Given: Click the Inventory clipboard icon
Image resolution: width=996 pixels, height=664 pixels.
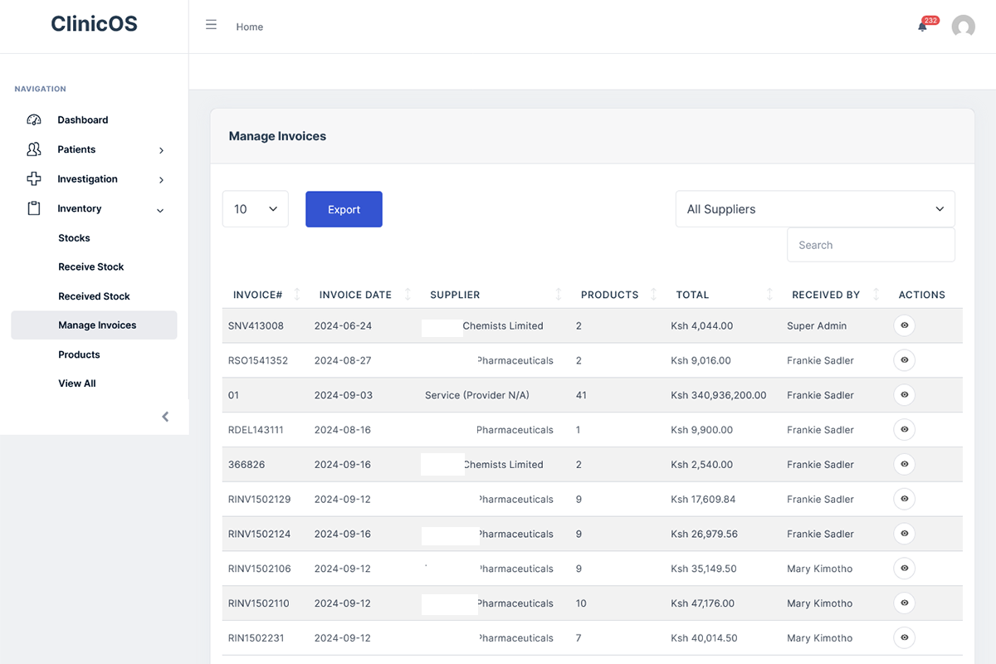Looking at the screenshot, I should pos(33,208).
